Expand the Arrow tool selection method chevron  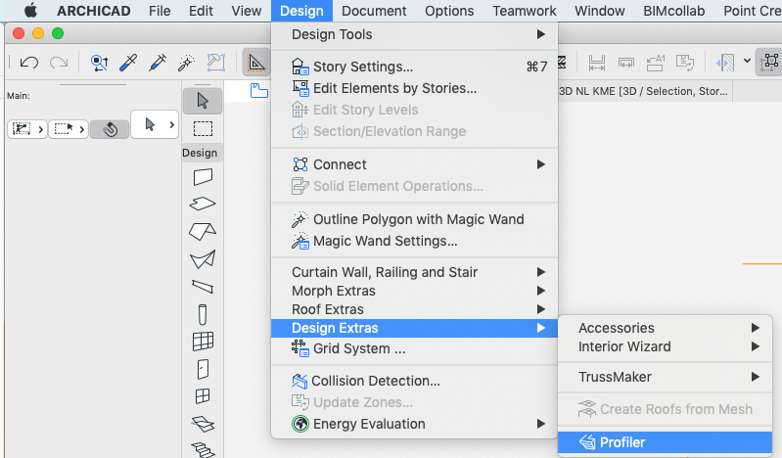tap(171, 124)
